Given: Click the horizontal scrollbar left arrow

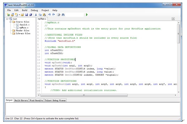Looking at the screenshot, I should click(x=39, y=95).
